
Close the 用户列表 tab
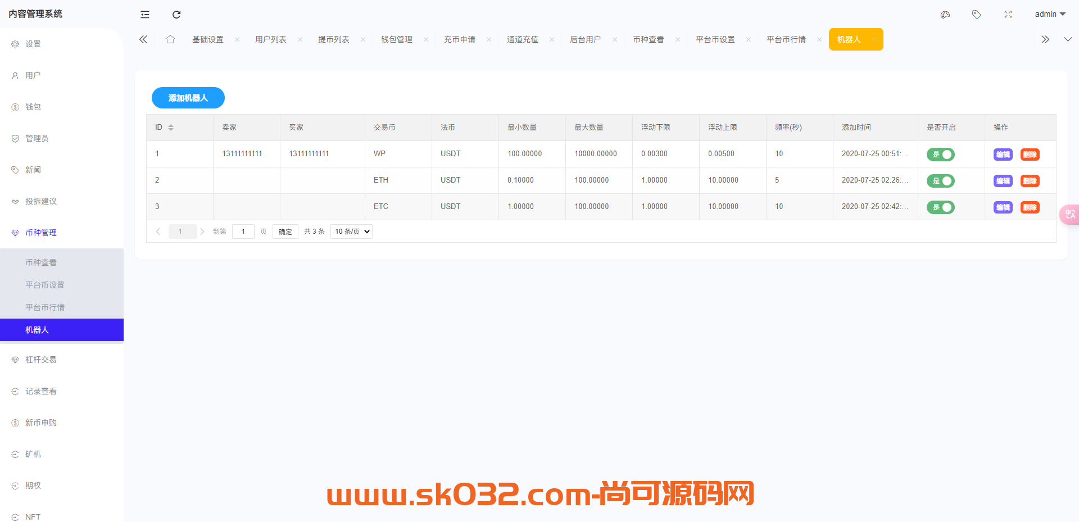pos(300,39)
